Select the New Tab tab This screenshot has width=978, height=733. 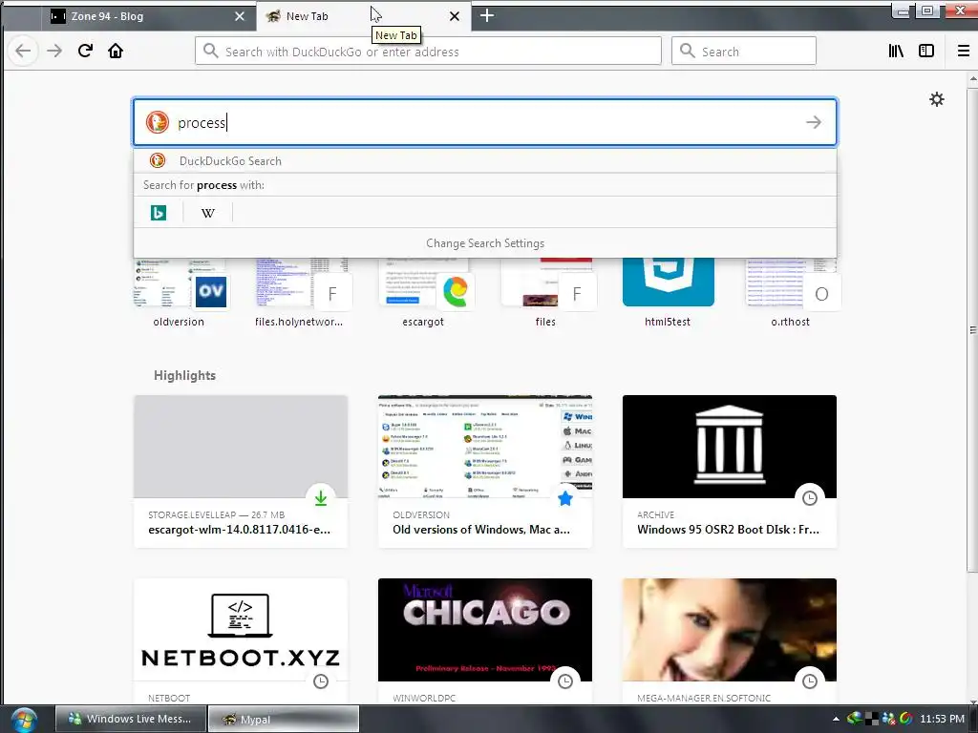click(x=363, y=16)
